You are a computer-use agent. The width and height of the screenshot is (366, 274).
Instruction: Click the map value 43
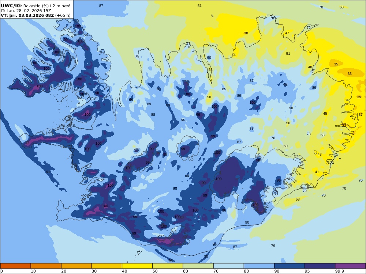coord(320,154)
